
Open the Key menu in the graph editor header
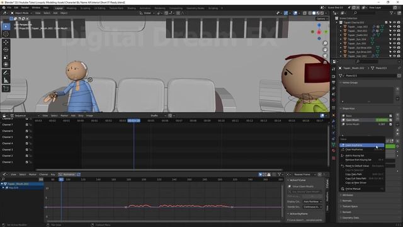pos(53,175)
